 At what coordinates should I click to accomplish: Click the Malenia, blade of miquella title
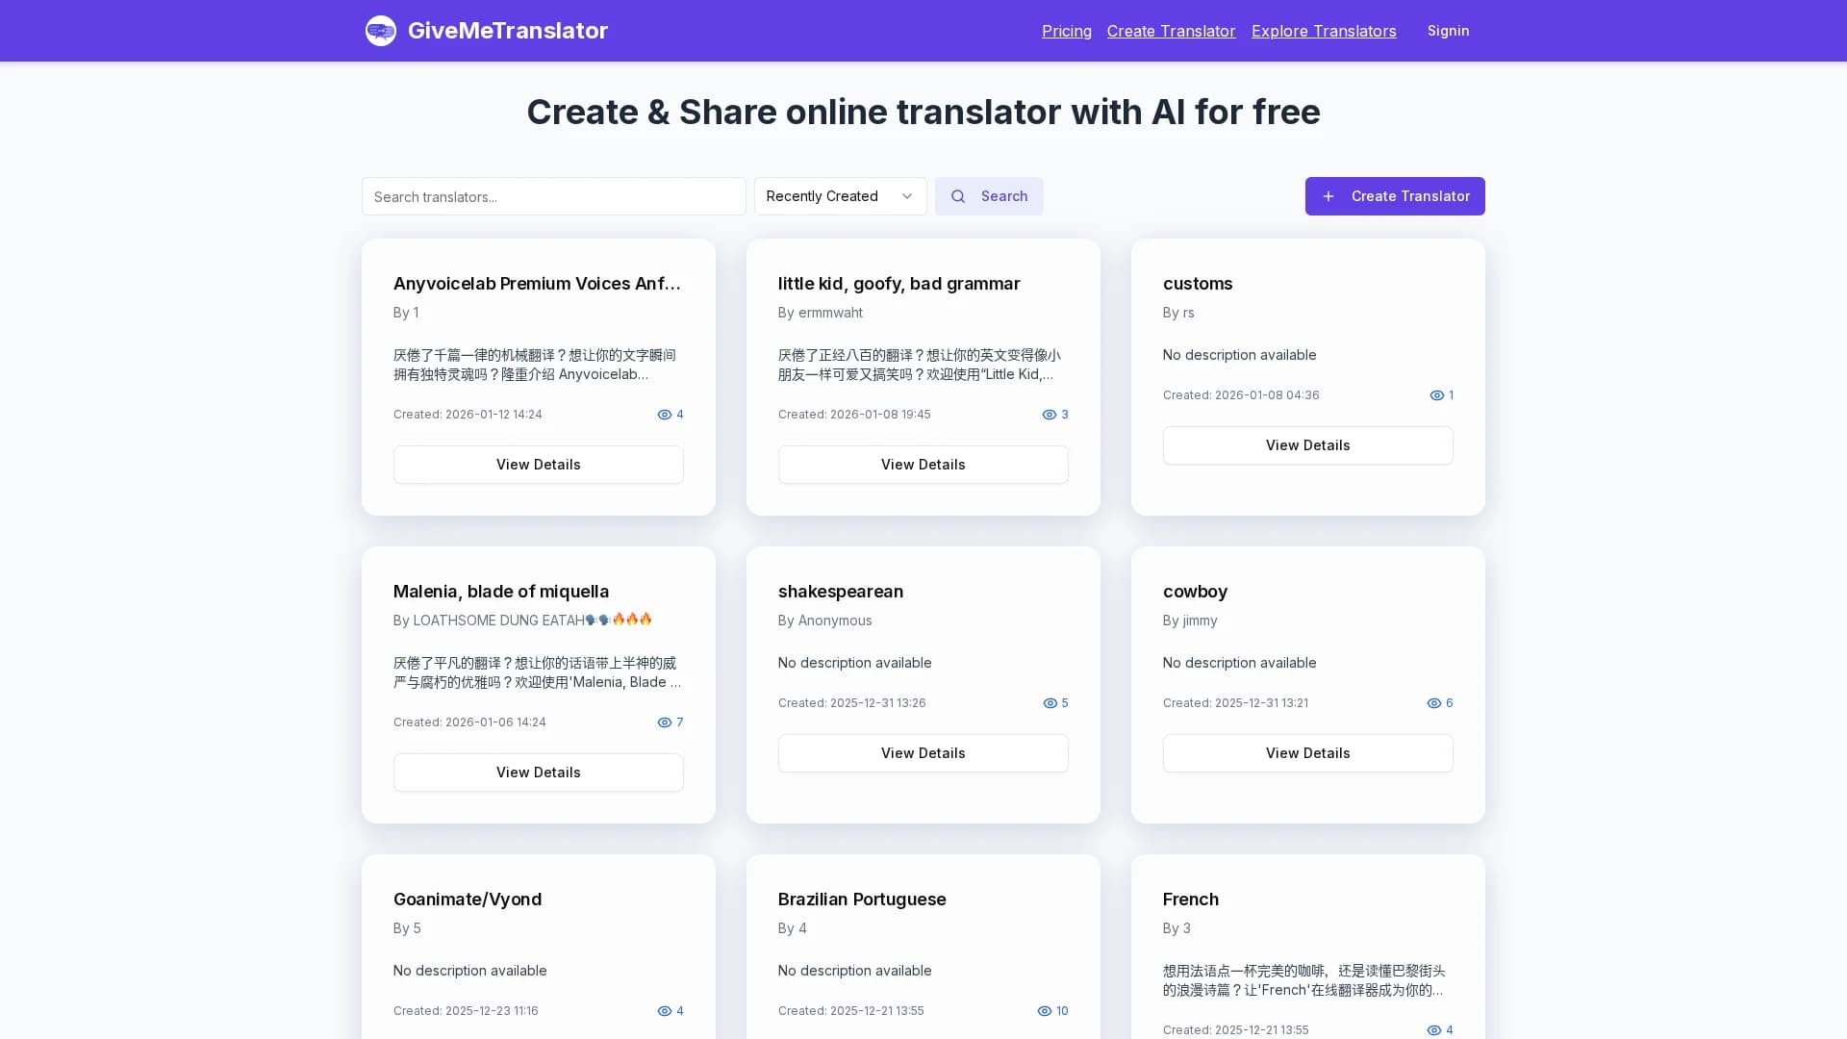tap(501, 592)
